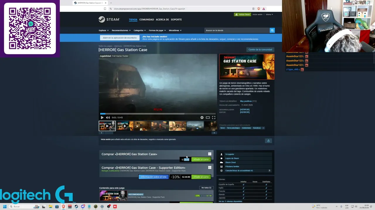Focus the Buscar en la tienda search field
The width and height of the screenshot is (375, 210).
(x=237, y=30)
